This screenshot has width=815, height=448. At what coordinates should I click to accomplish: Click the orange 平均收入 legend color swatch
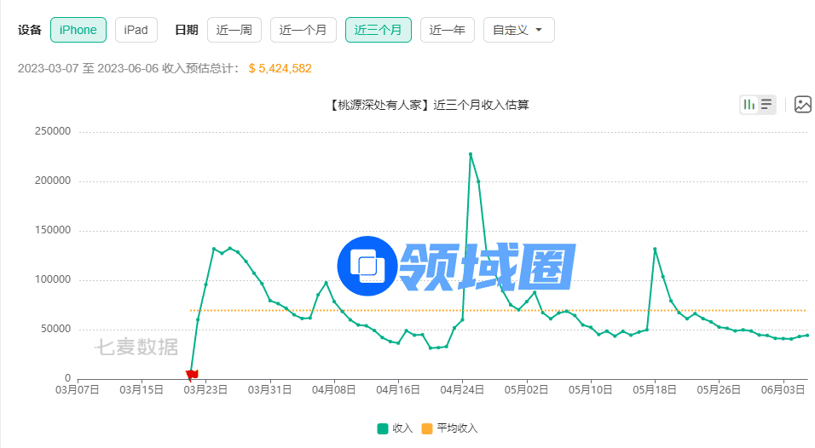[x=428, y=428]
